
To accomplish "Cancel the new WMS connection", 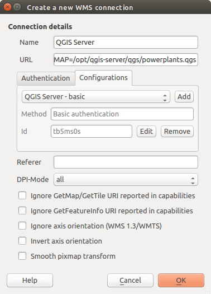I will point(130,281).
